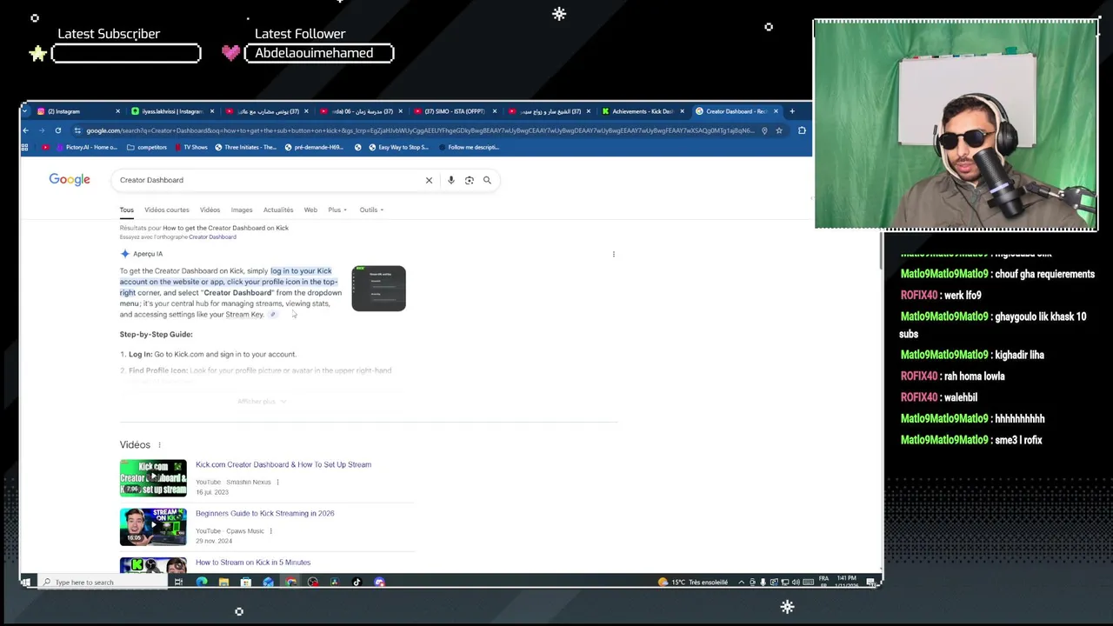Open Task View in the taskbar
Screen dimensions: 1113x626
click(x=178, y=583)
